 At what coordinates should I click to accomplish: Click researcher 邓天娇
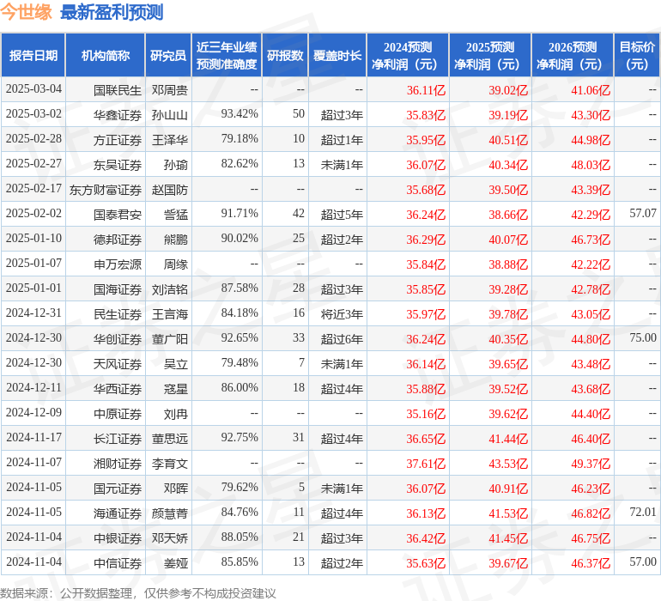click(x=169, y=538)
